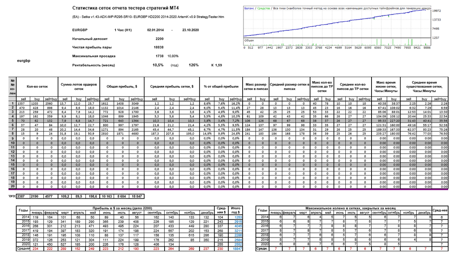
Task: Click year 2014 in the monthly profit table
Action: [x=23, y=217]
